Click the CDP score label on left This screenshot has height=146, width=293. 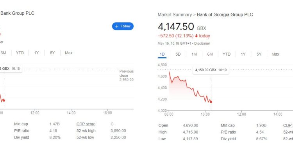pos(86,124)
